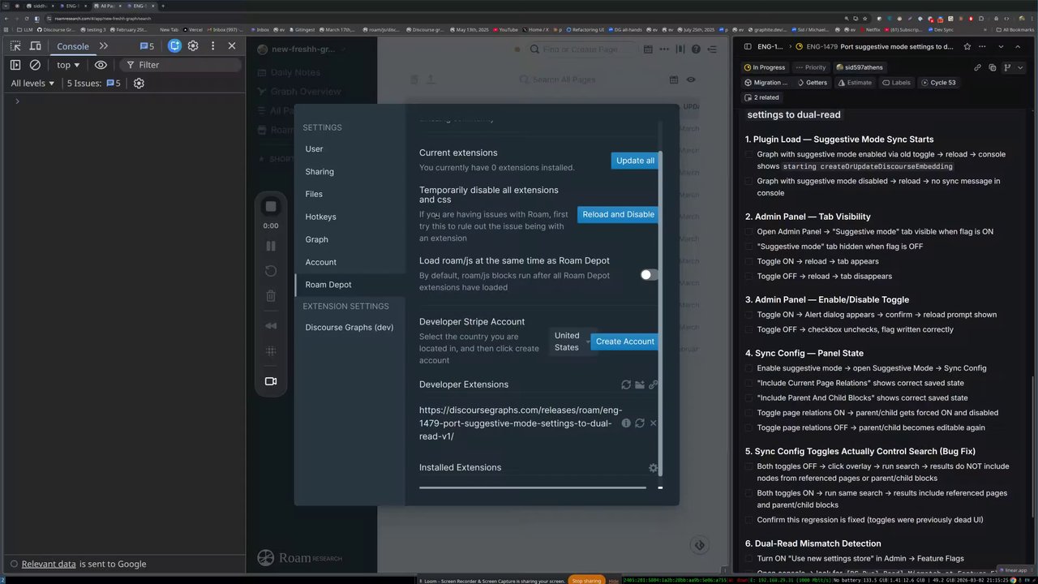
Task: Expand more DevTools tabs chevron
Action: 104,46
